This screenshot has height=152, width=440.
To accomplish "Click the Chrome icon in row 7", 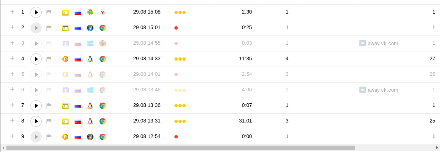I will [x=103, y=106].
